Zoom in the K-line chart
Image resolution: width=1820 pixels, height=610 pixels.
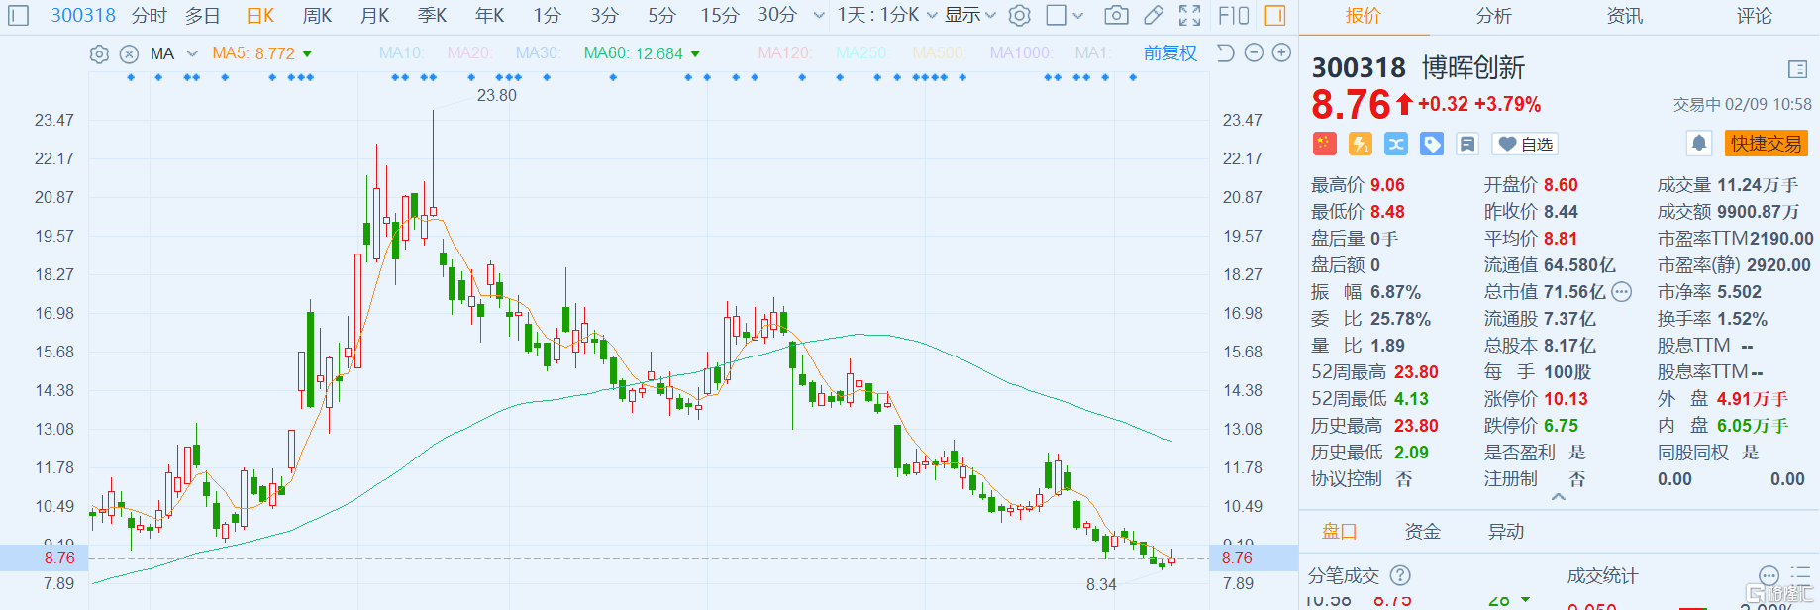[1281, 53]
